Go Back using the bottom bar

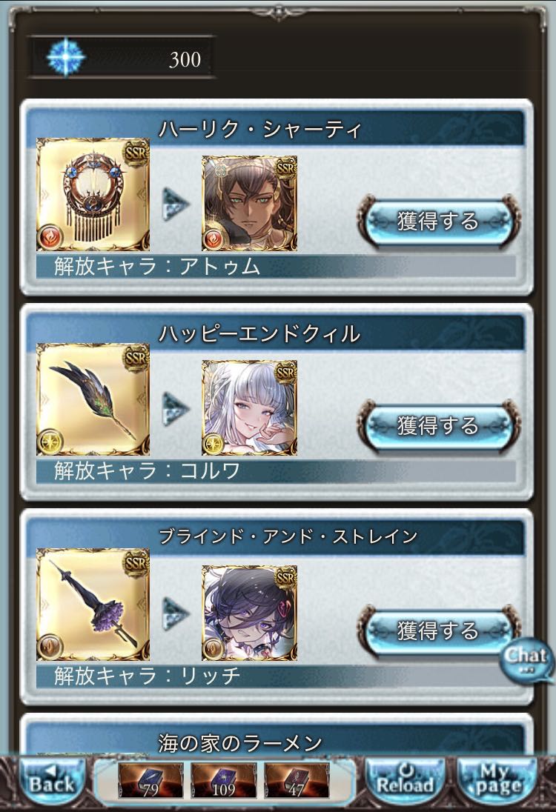point(52,780)
